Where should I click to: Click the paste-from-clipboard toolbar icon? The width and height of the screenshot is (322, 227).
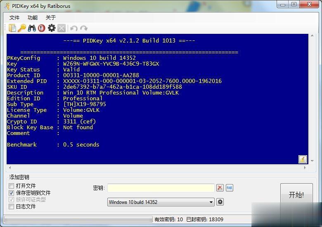12,28
